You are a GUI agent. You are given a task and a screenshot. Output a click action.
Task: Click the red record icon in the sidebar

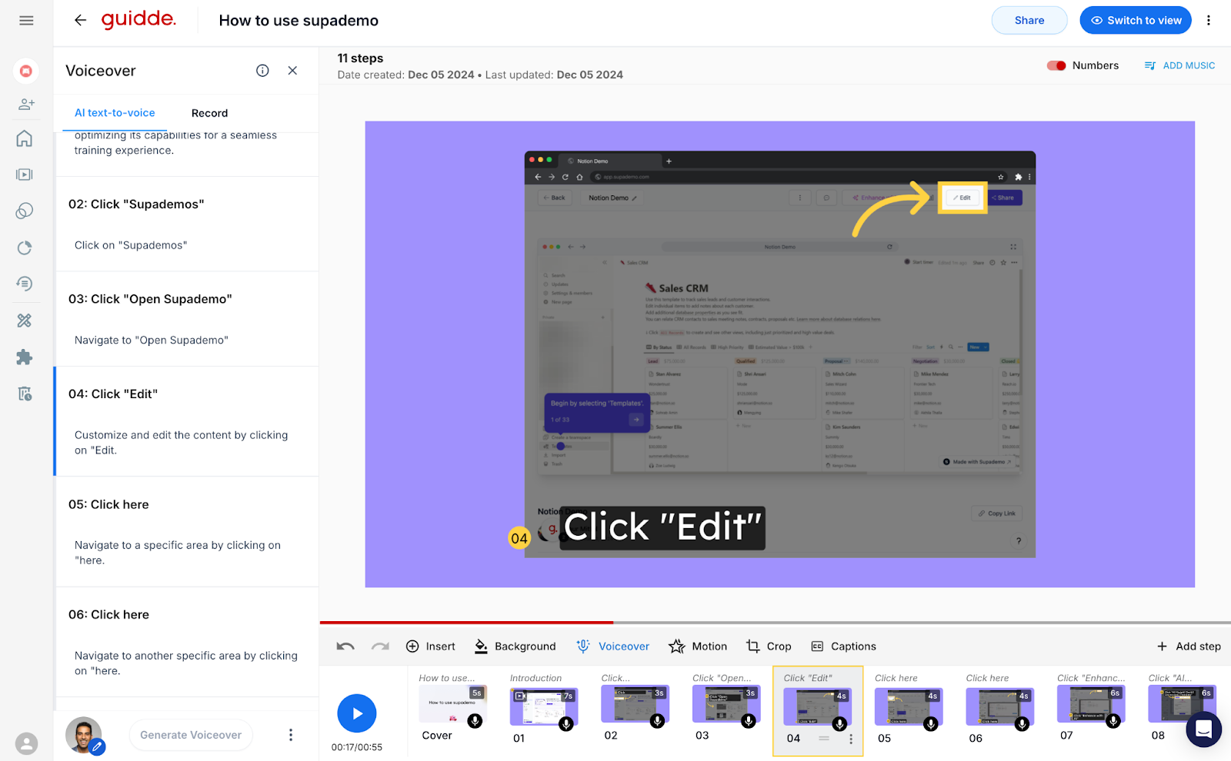25,71
